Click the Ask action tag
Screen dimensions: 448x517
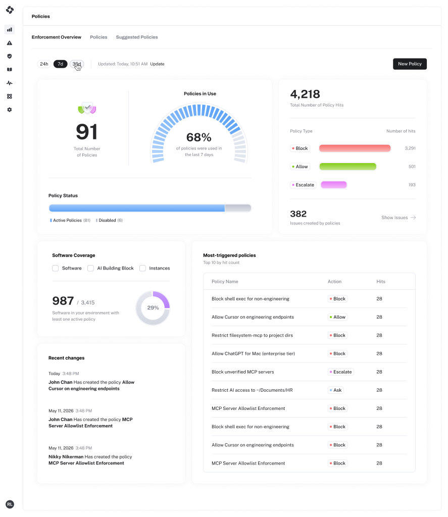click(336, 390)
